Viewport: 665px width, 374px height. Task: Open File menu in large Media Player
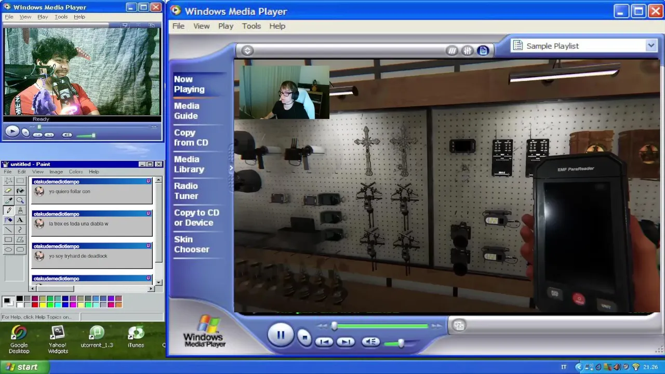(178, 26)
